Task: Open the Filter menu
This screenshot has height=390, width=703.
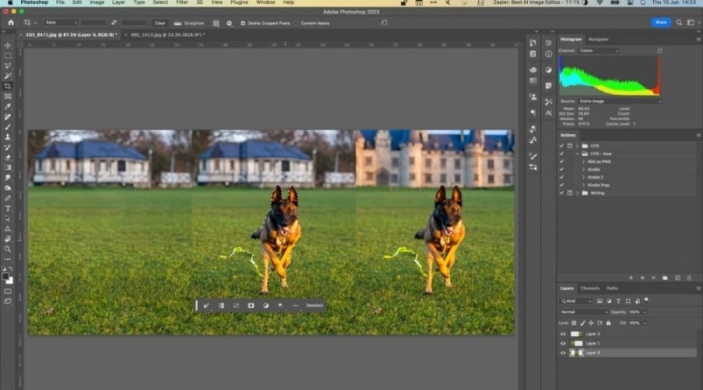Action: coord(181,3)
